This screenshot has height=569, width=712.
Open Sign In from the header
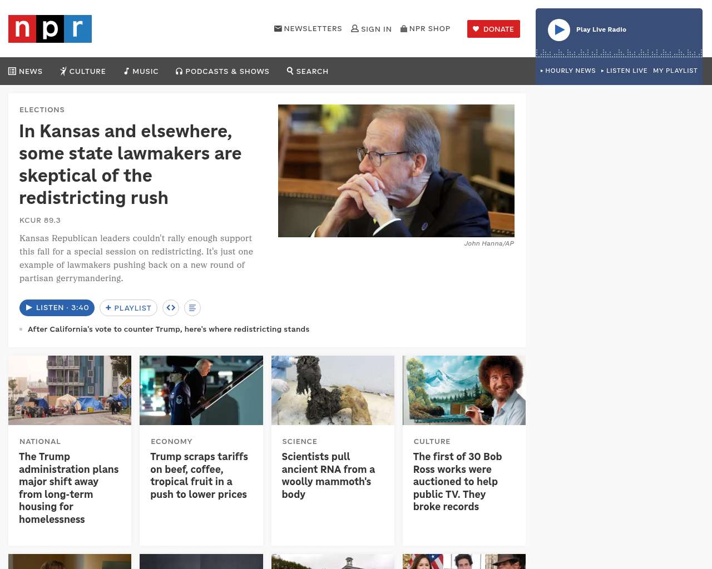[371, 29]
